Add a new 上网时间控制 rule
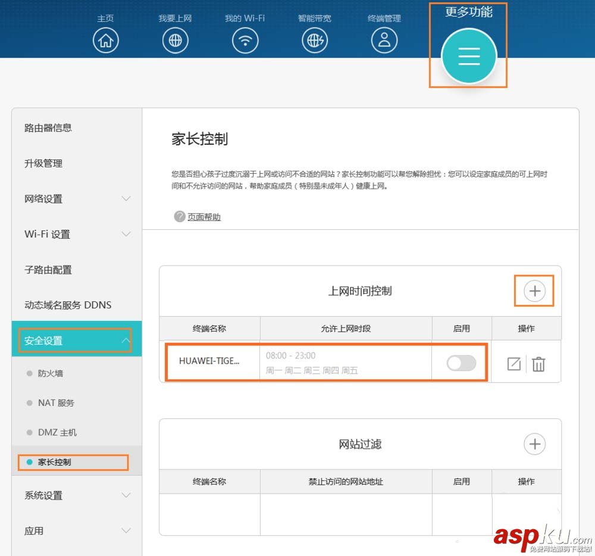Screen dimensions: 595x556 pos(534,291)
